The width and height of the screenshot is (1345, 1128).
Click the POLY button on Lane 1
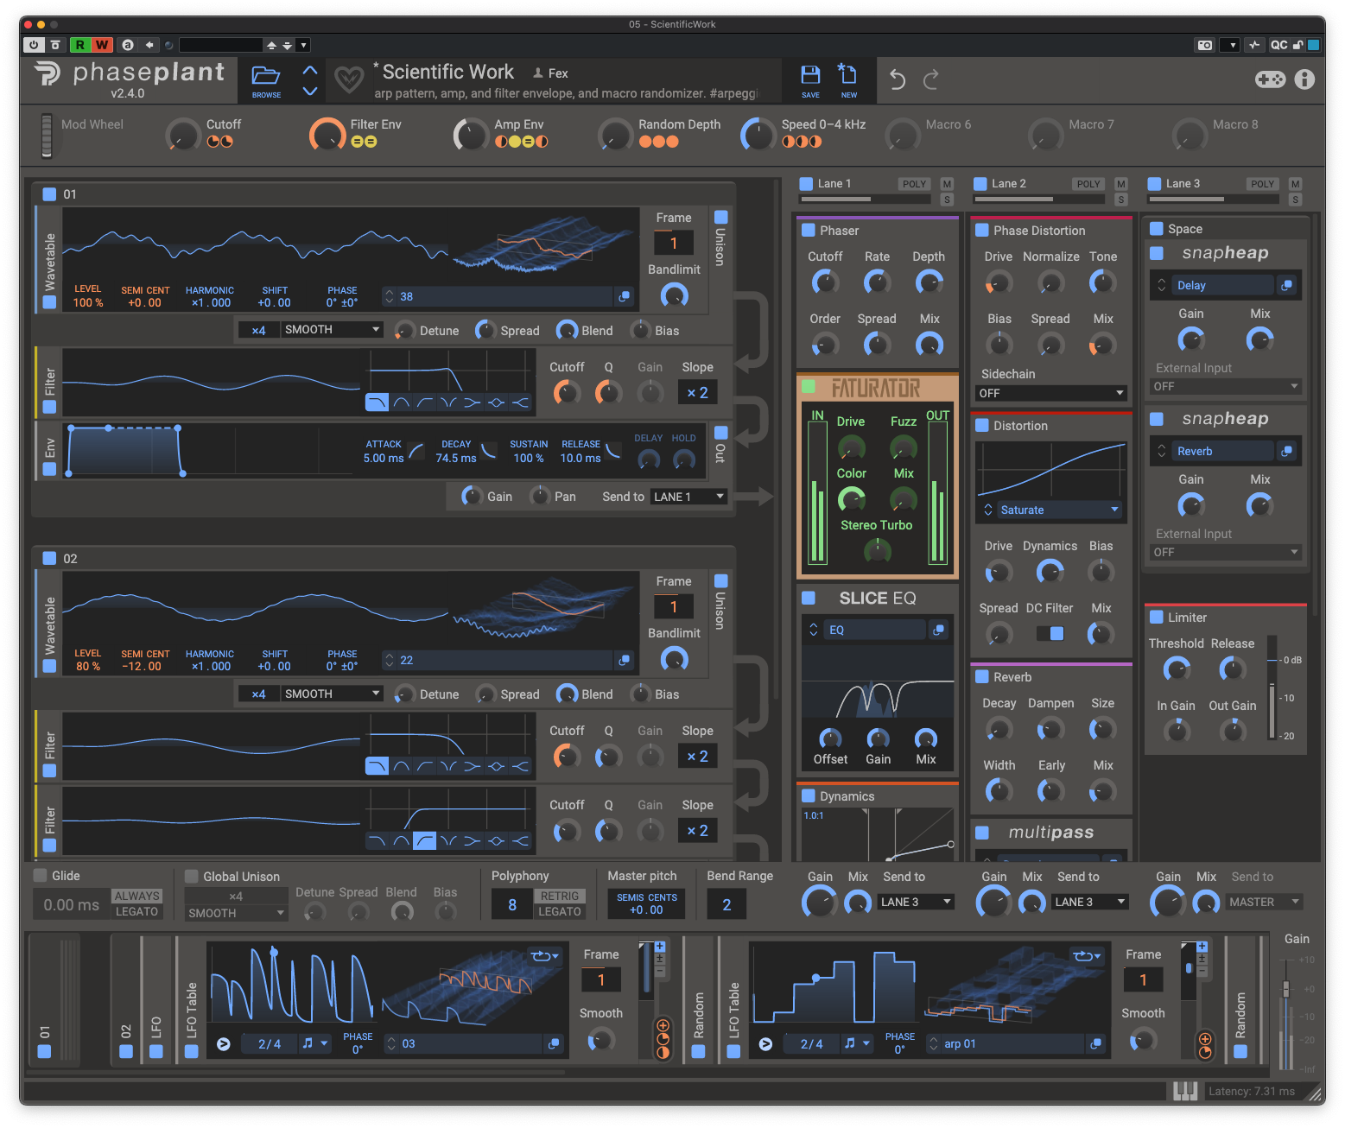914,183
